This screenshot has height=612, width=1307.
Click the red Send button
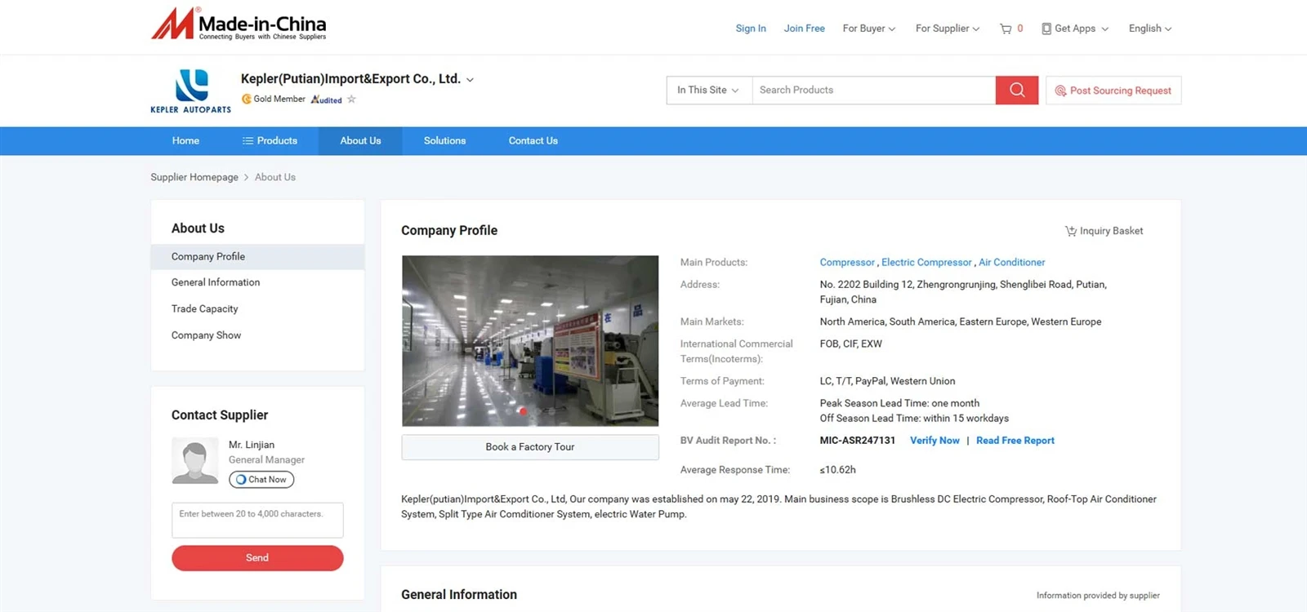[257, 558]
